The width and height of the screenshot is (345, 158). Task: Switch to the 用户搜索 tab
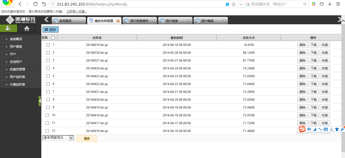pos(175,21)
